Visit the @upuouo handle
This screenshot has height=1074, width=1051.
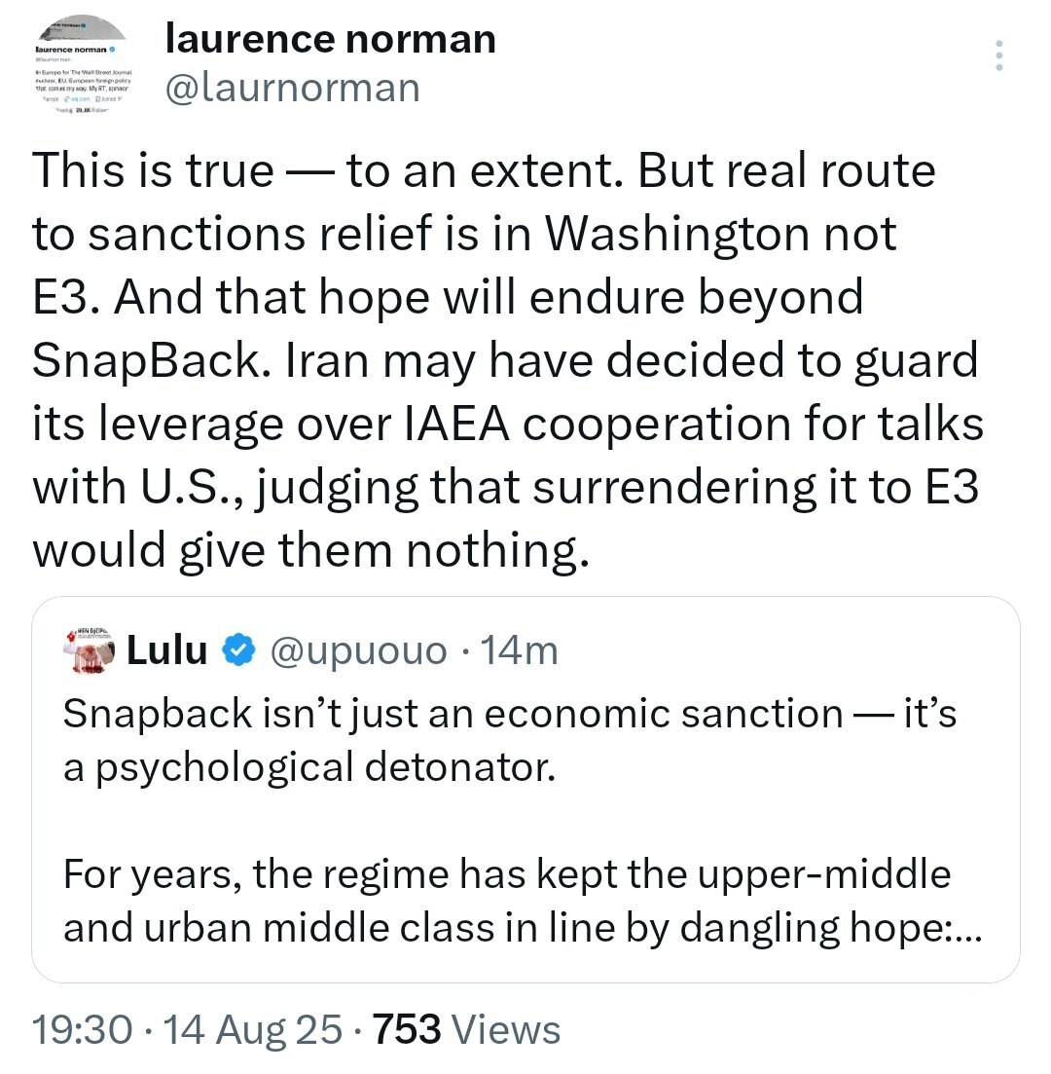(x=357, y=649)
